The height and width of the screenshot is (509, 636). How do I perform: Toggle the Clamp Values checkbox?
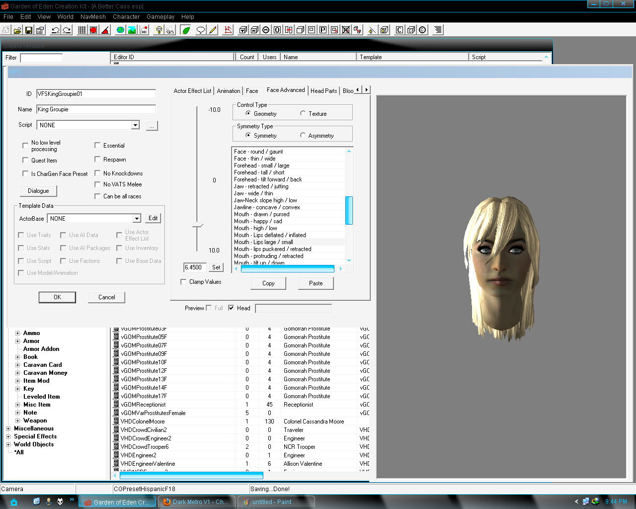click(x=183, y=282)
